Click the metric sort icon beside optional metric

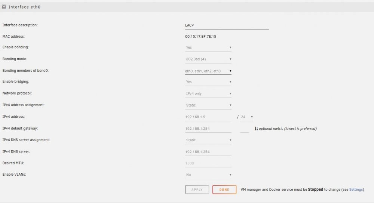coord(256,129)
